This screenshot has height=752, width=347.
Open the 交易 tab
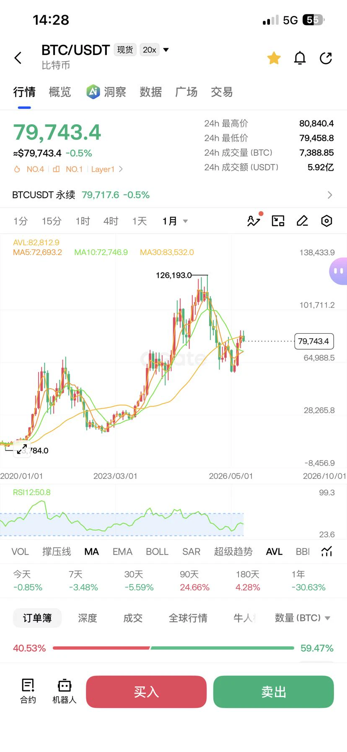coord(222,92)
